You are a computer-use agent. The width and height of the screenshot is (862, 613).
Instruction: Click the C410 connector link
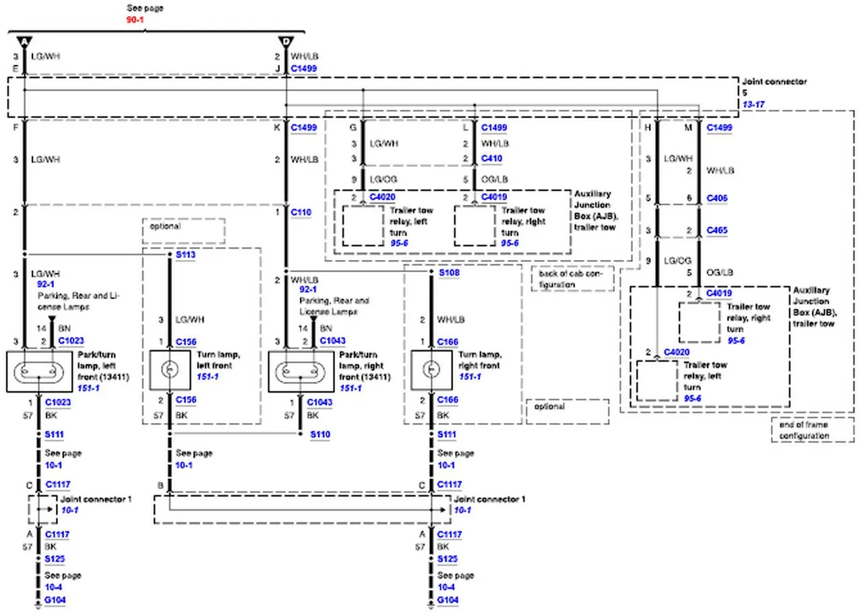[x=491, y=159]
